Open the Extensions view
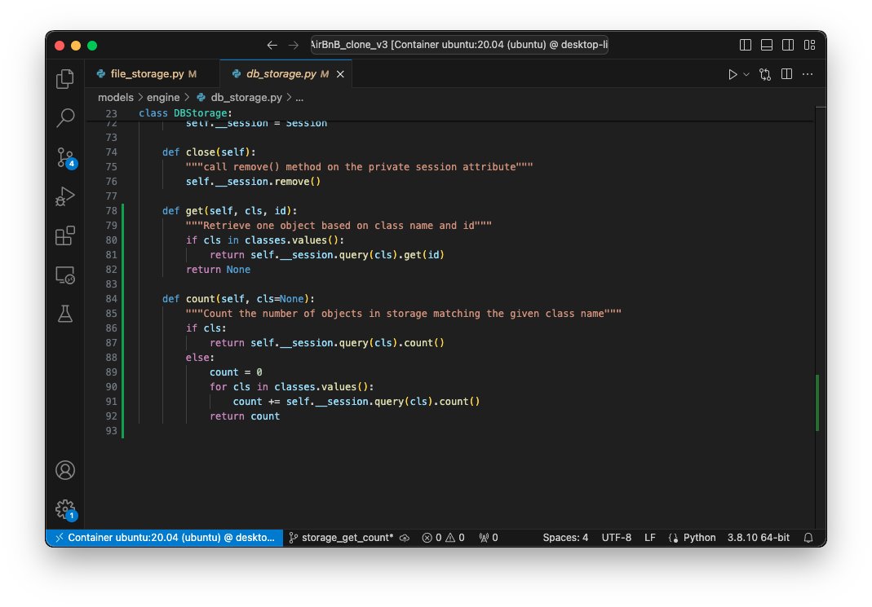The height and width of the screenshot is (607, 872). point(65,235)
